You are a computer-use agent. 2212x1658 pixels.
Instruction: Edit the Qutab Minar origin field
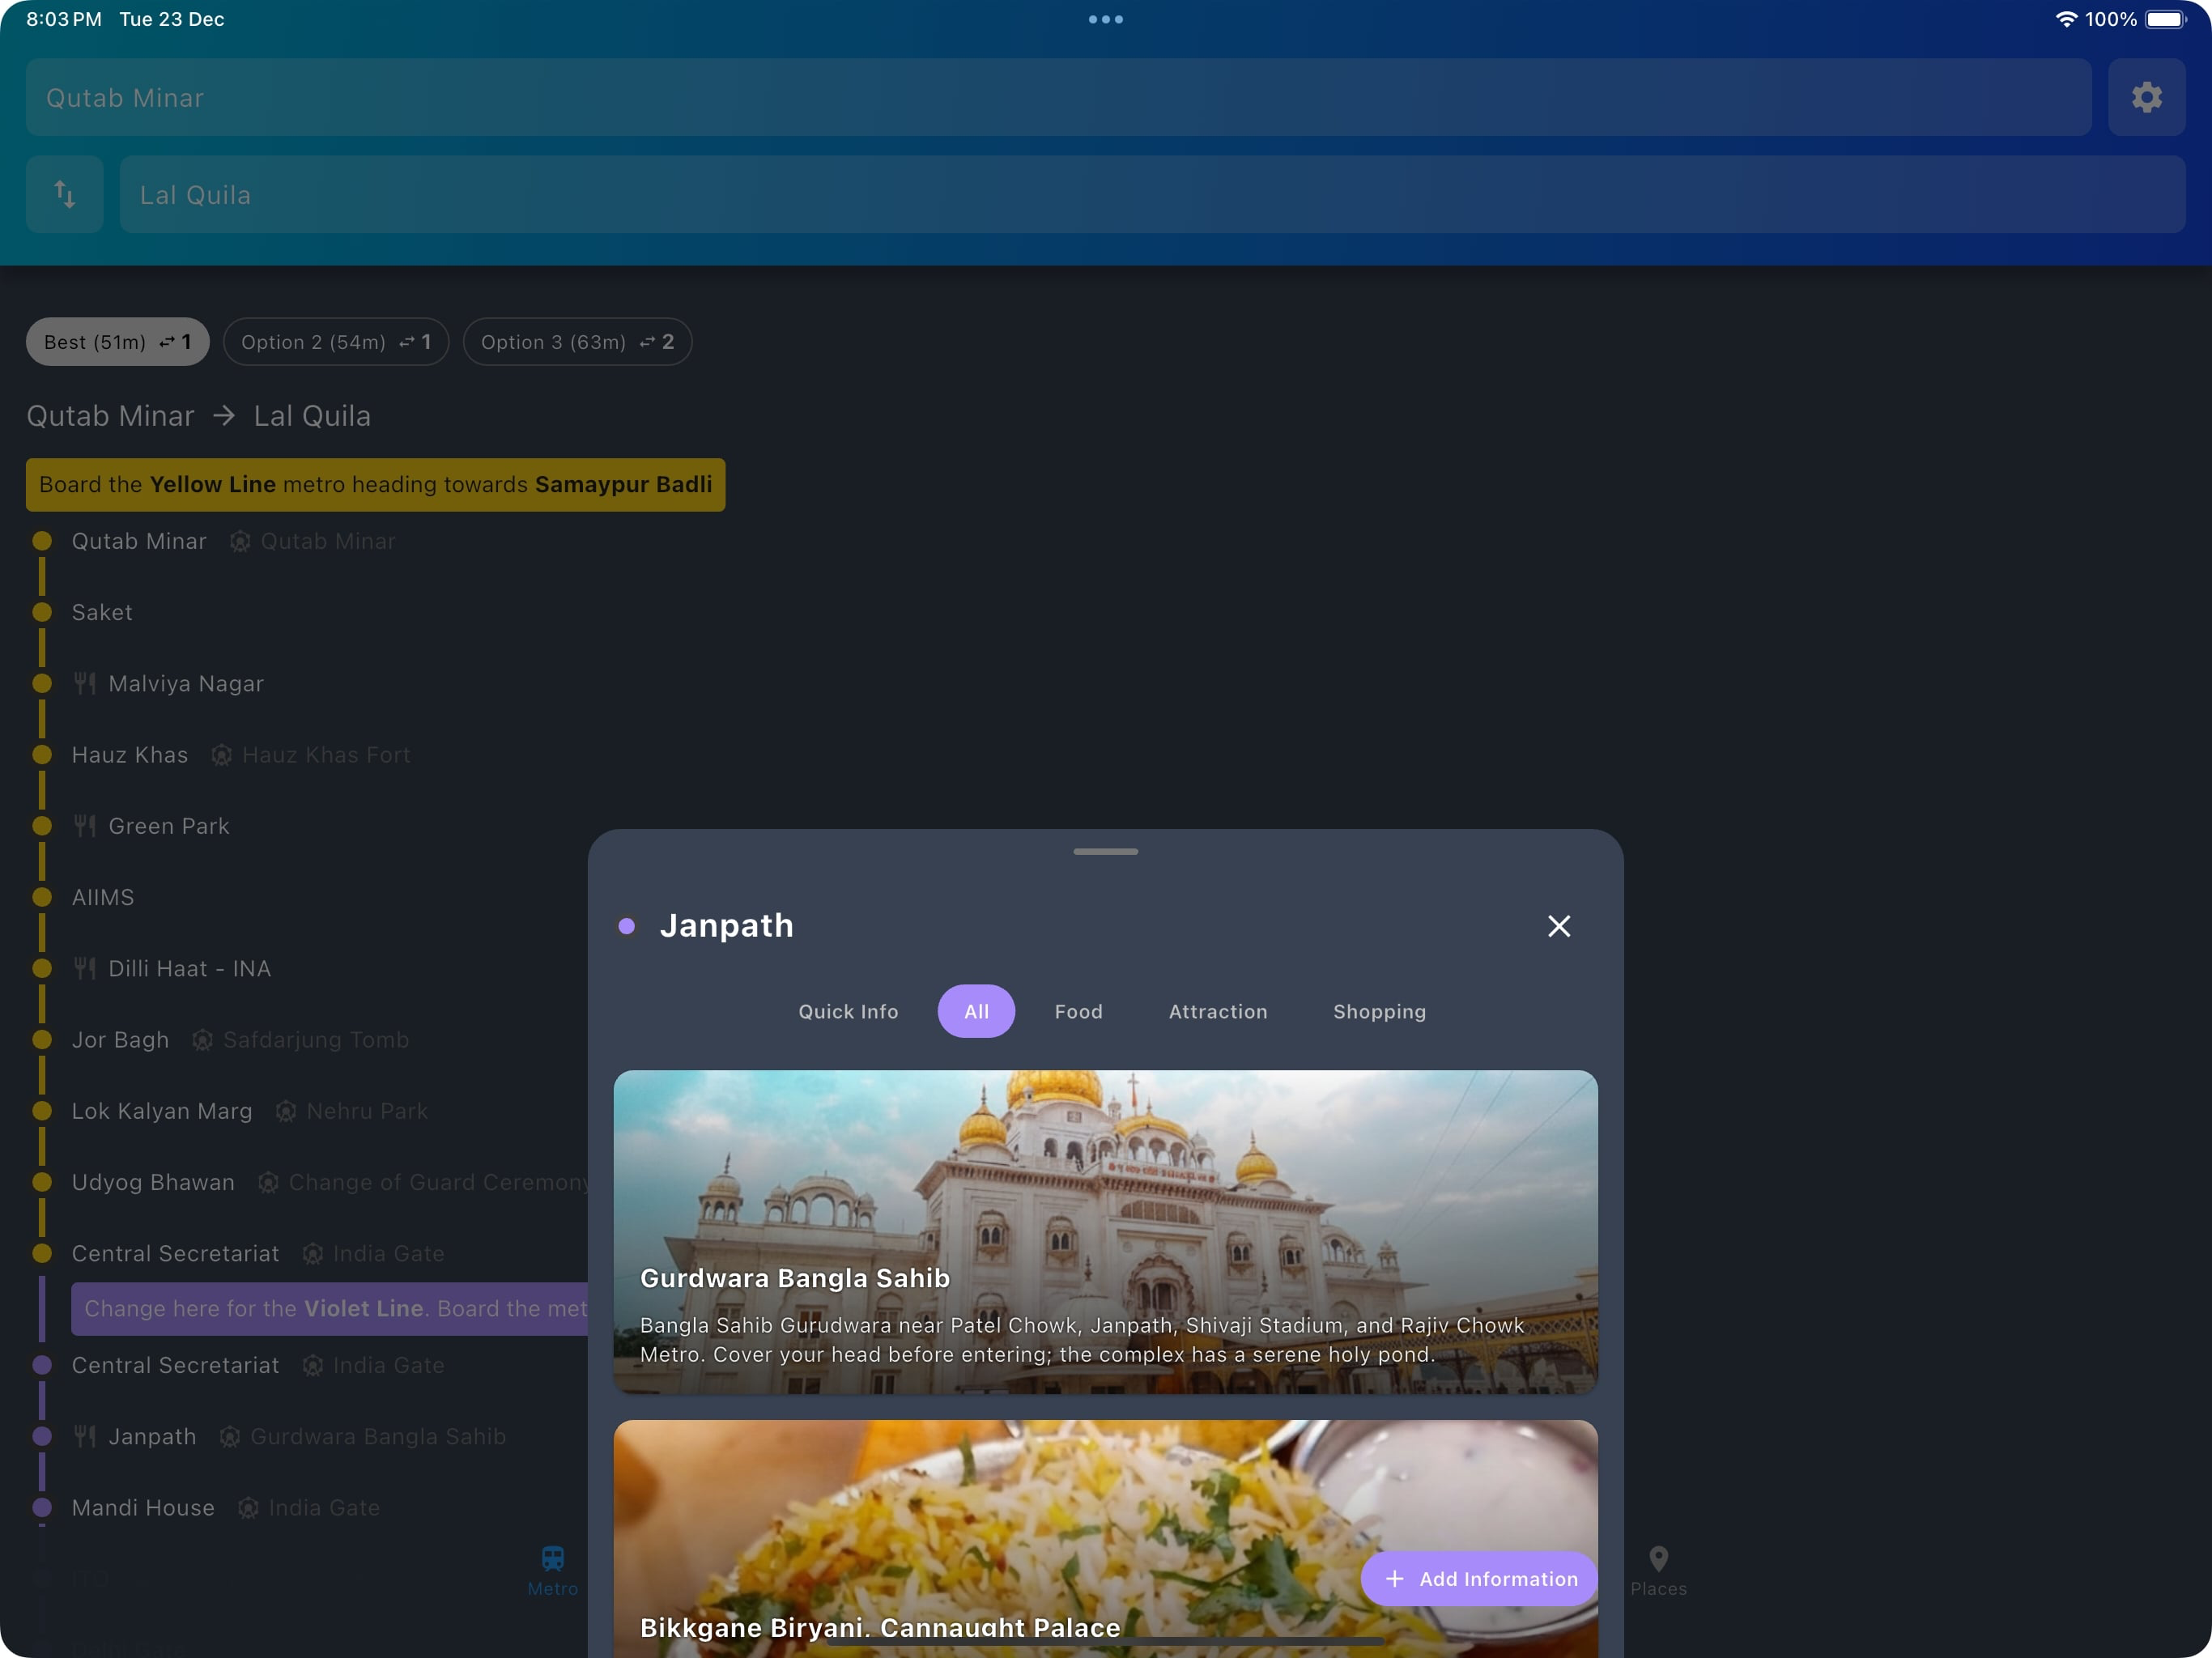[1058, 97]
